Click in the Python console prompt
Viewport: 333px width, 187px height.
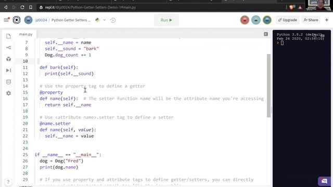282,43
